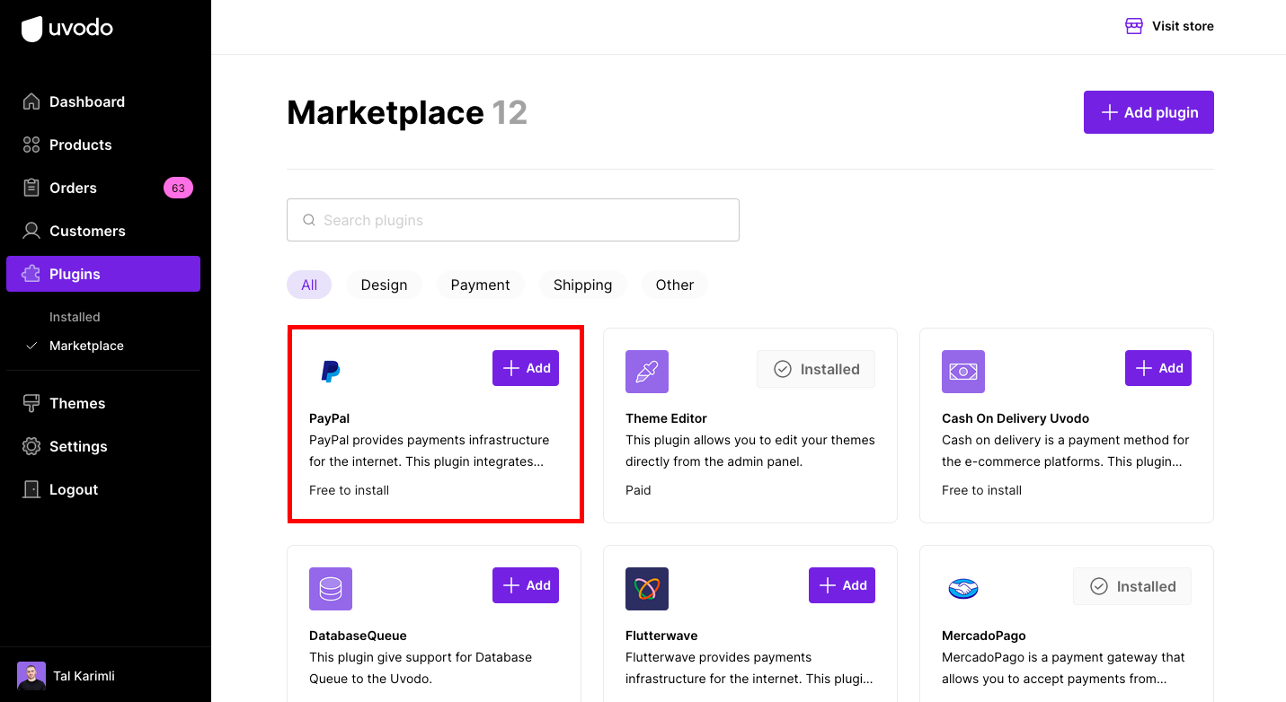Click the Flutterwave plugin logo
Screen dimensions: 1286x702
tap(647, 589)
